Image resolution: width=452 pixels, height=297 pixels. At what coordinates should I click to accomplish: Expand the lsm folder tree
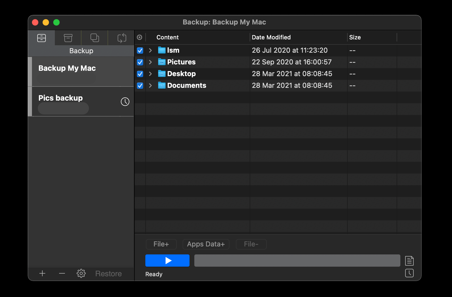(x=150, y=50)
